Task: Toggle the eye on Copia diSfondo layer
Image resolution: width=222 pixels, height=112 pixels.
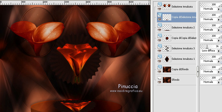Action: [159, 72]
